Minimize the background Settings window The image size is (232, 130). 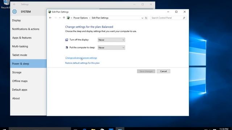(134, 4)
